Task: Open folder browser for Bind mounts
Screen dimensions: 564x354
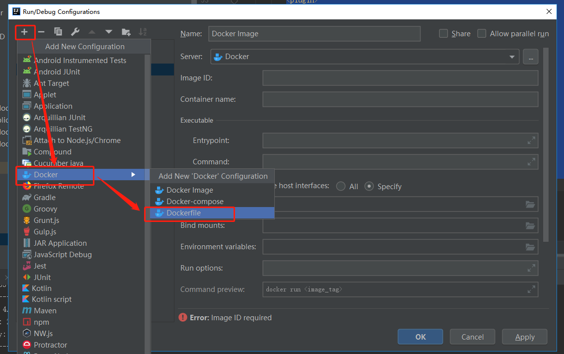Action: pos(530,226)
